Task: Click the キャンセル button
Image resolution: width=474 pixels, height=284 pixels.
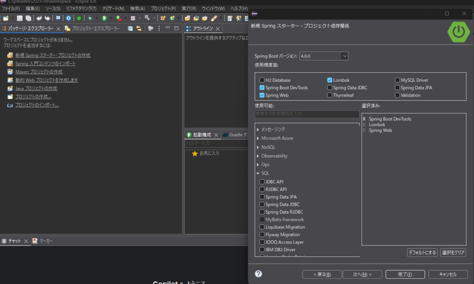Action: point(448,275)
